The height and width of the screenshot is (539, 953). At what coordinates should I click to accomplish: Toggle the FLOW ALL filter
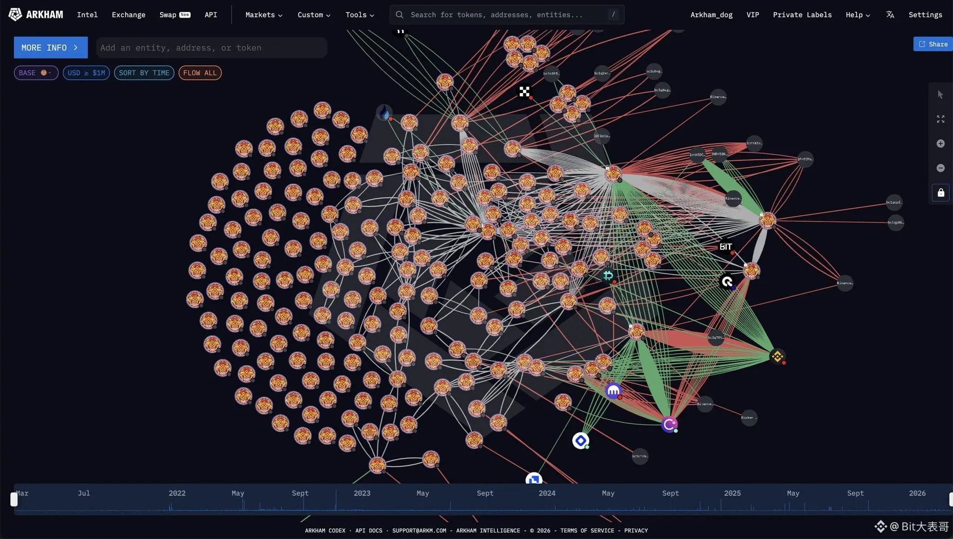[x=200, y=73]
